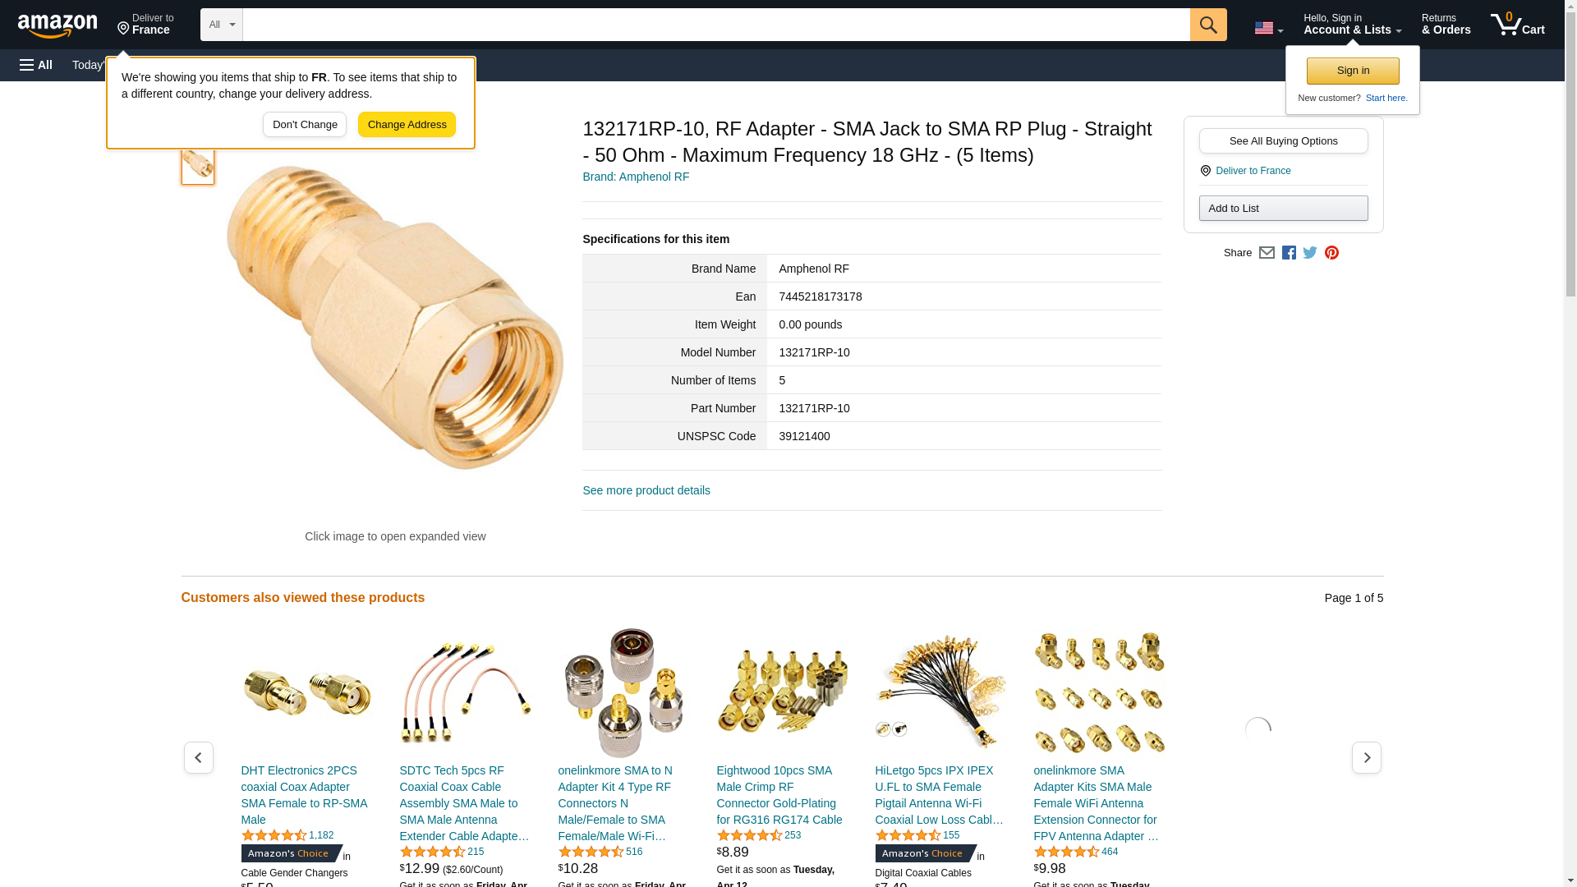
Task: Open Returns & Orders
Action: [x=1446, y=25]
